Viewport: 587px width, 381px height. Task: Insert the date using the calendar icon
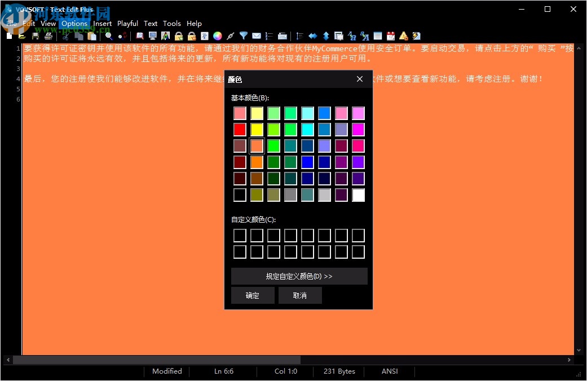coord(390,36)
